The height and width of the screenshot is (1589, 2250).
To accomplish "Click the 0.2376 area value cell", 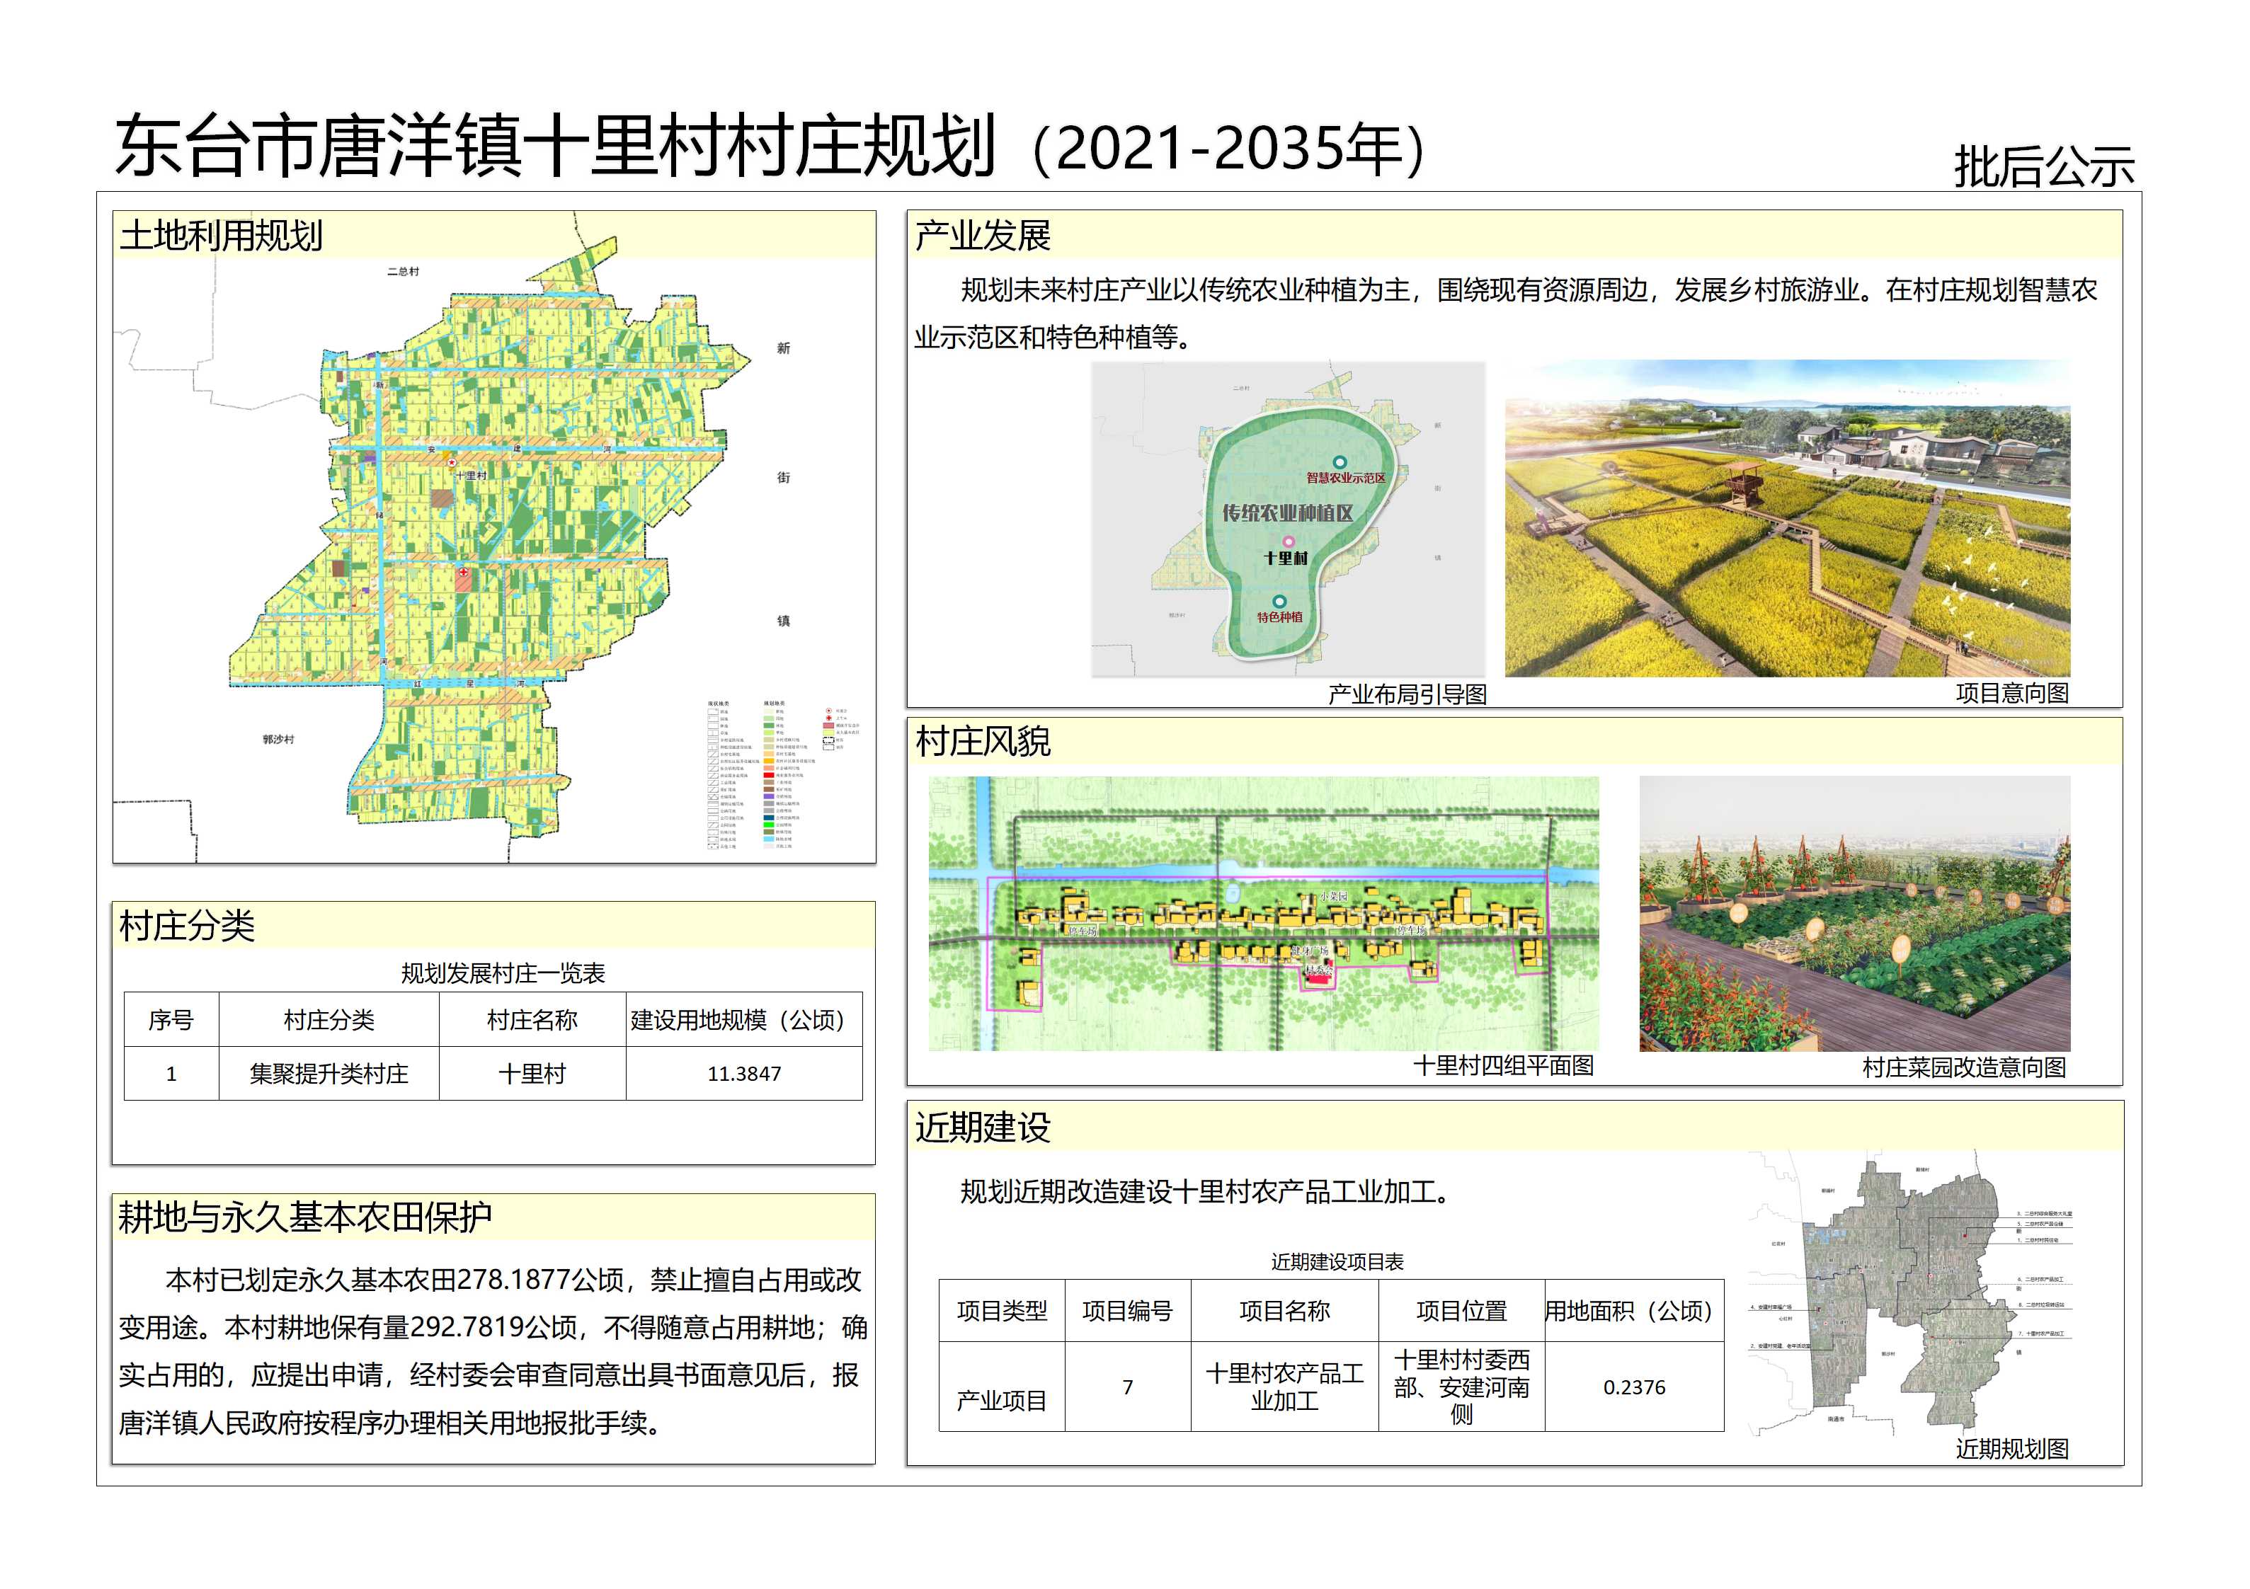I will 1633,1387.
